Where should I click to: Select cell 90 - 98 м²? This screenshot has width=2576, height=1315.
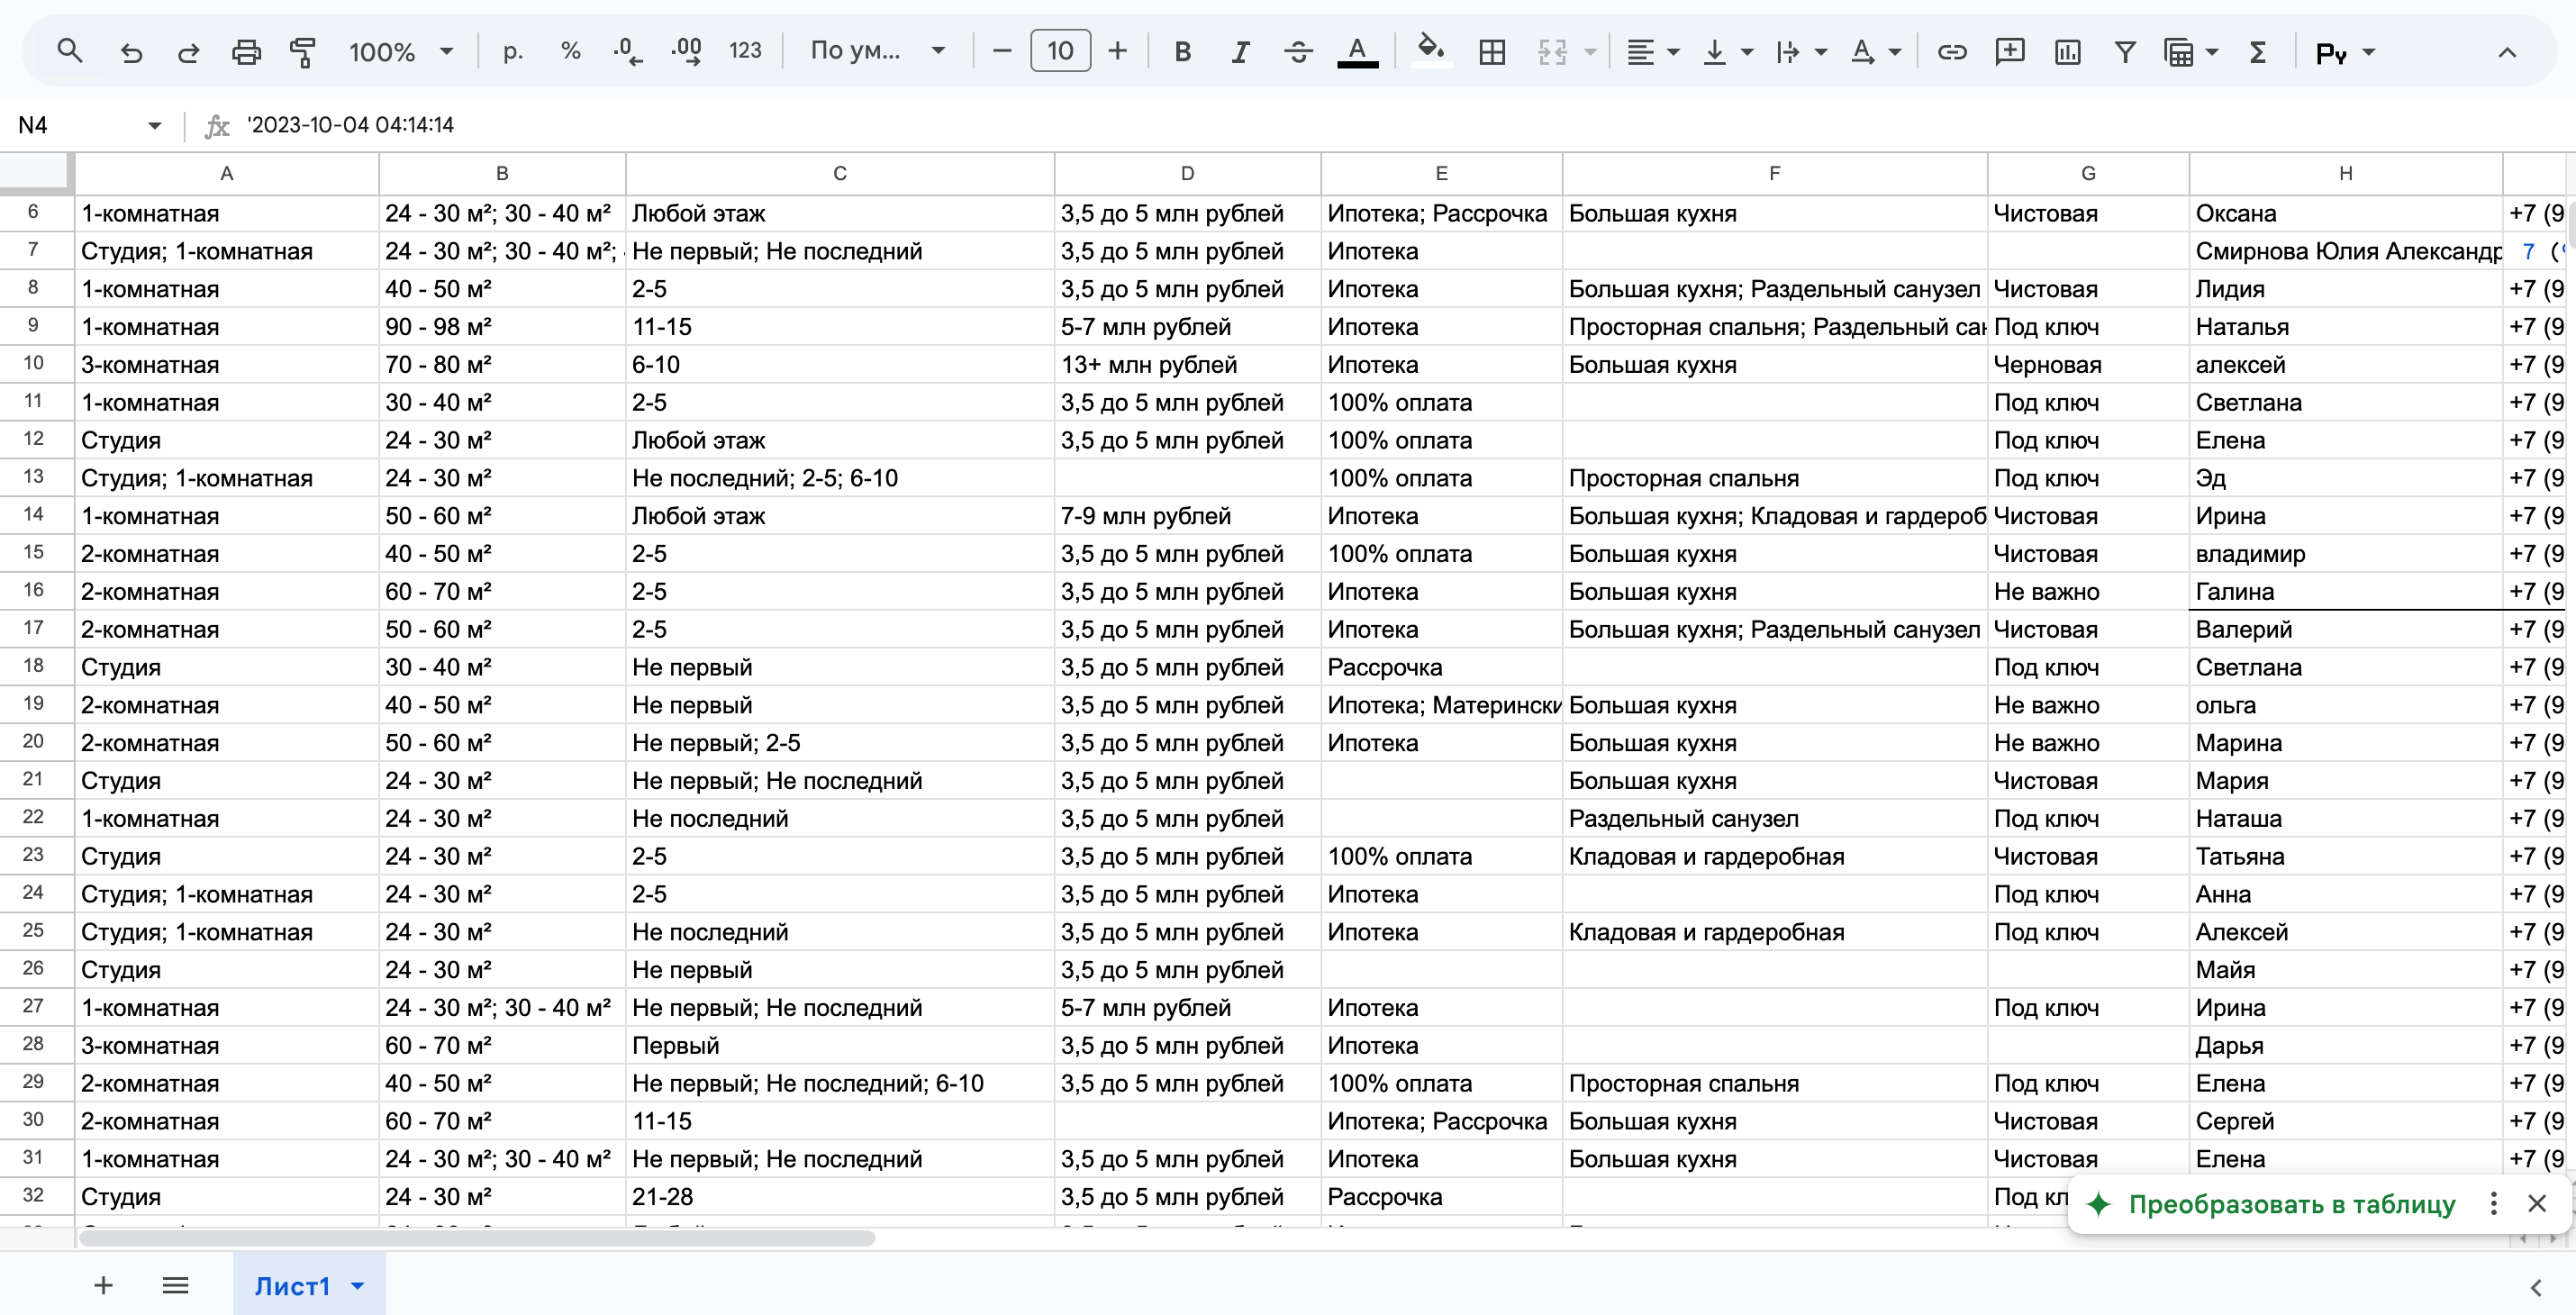tap(502, 327)
